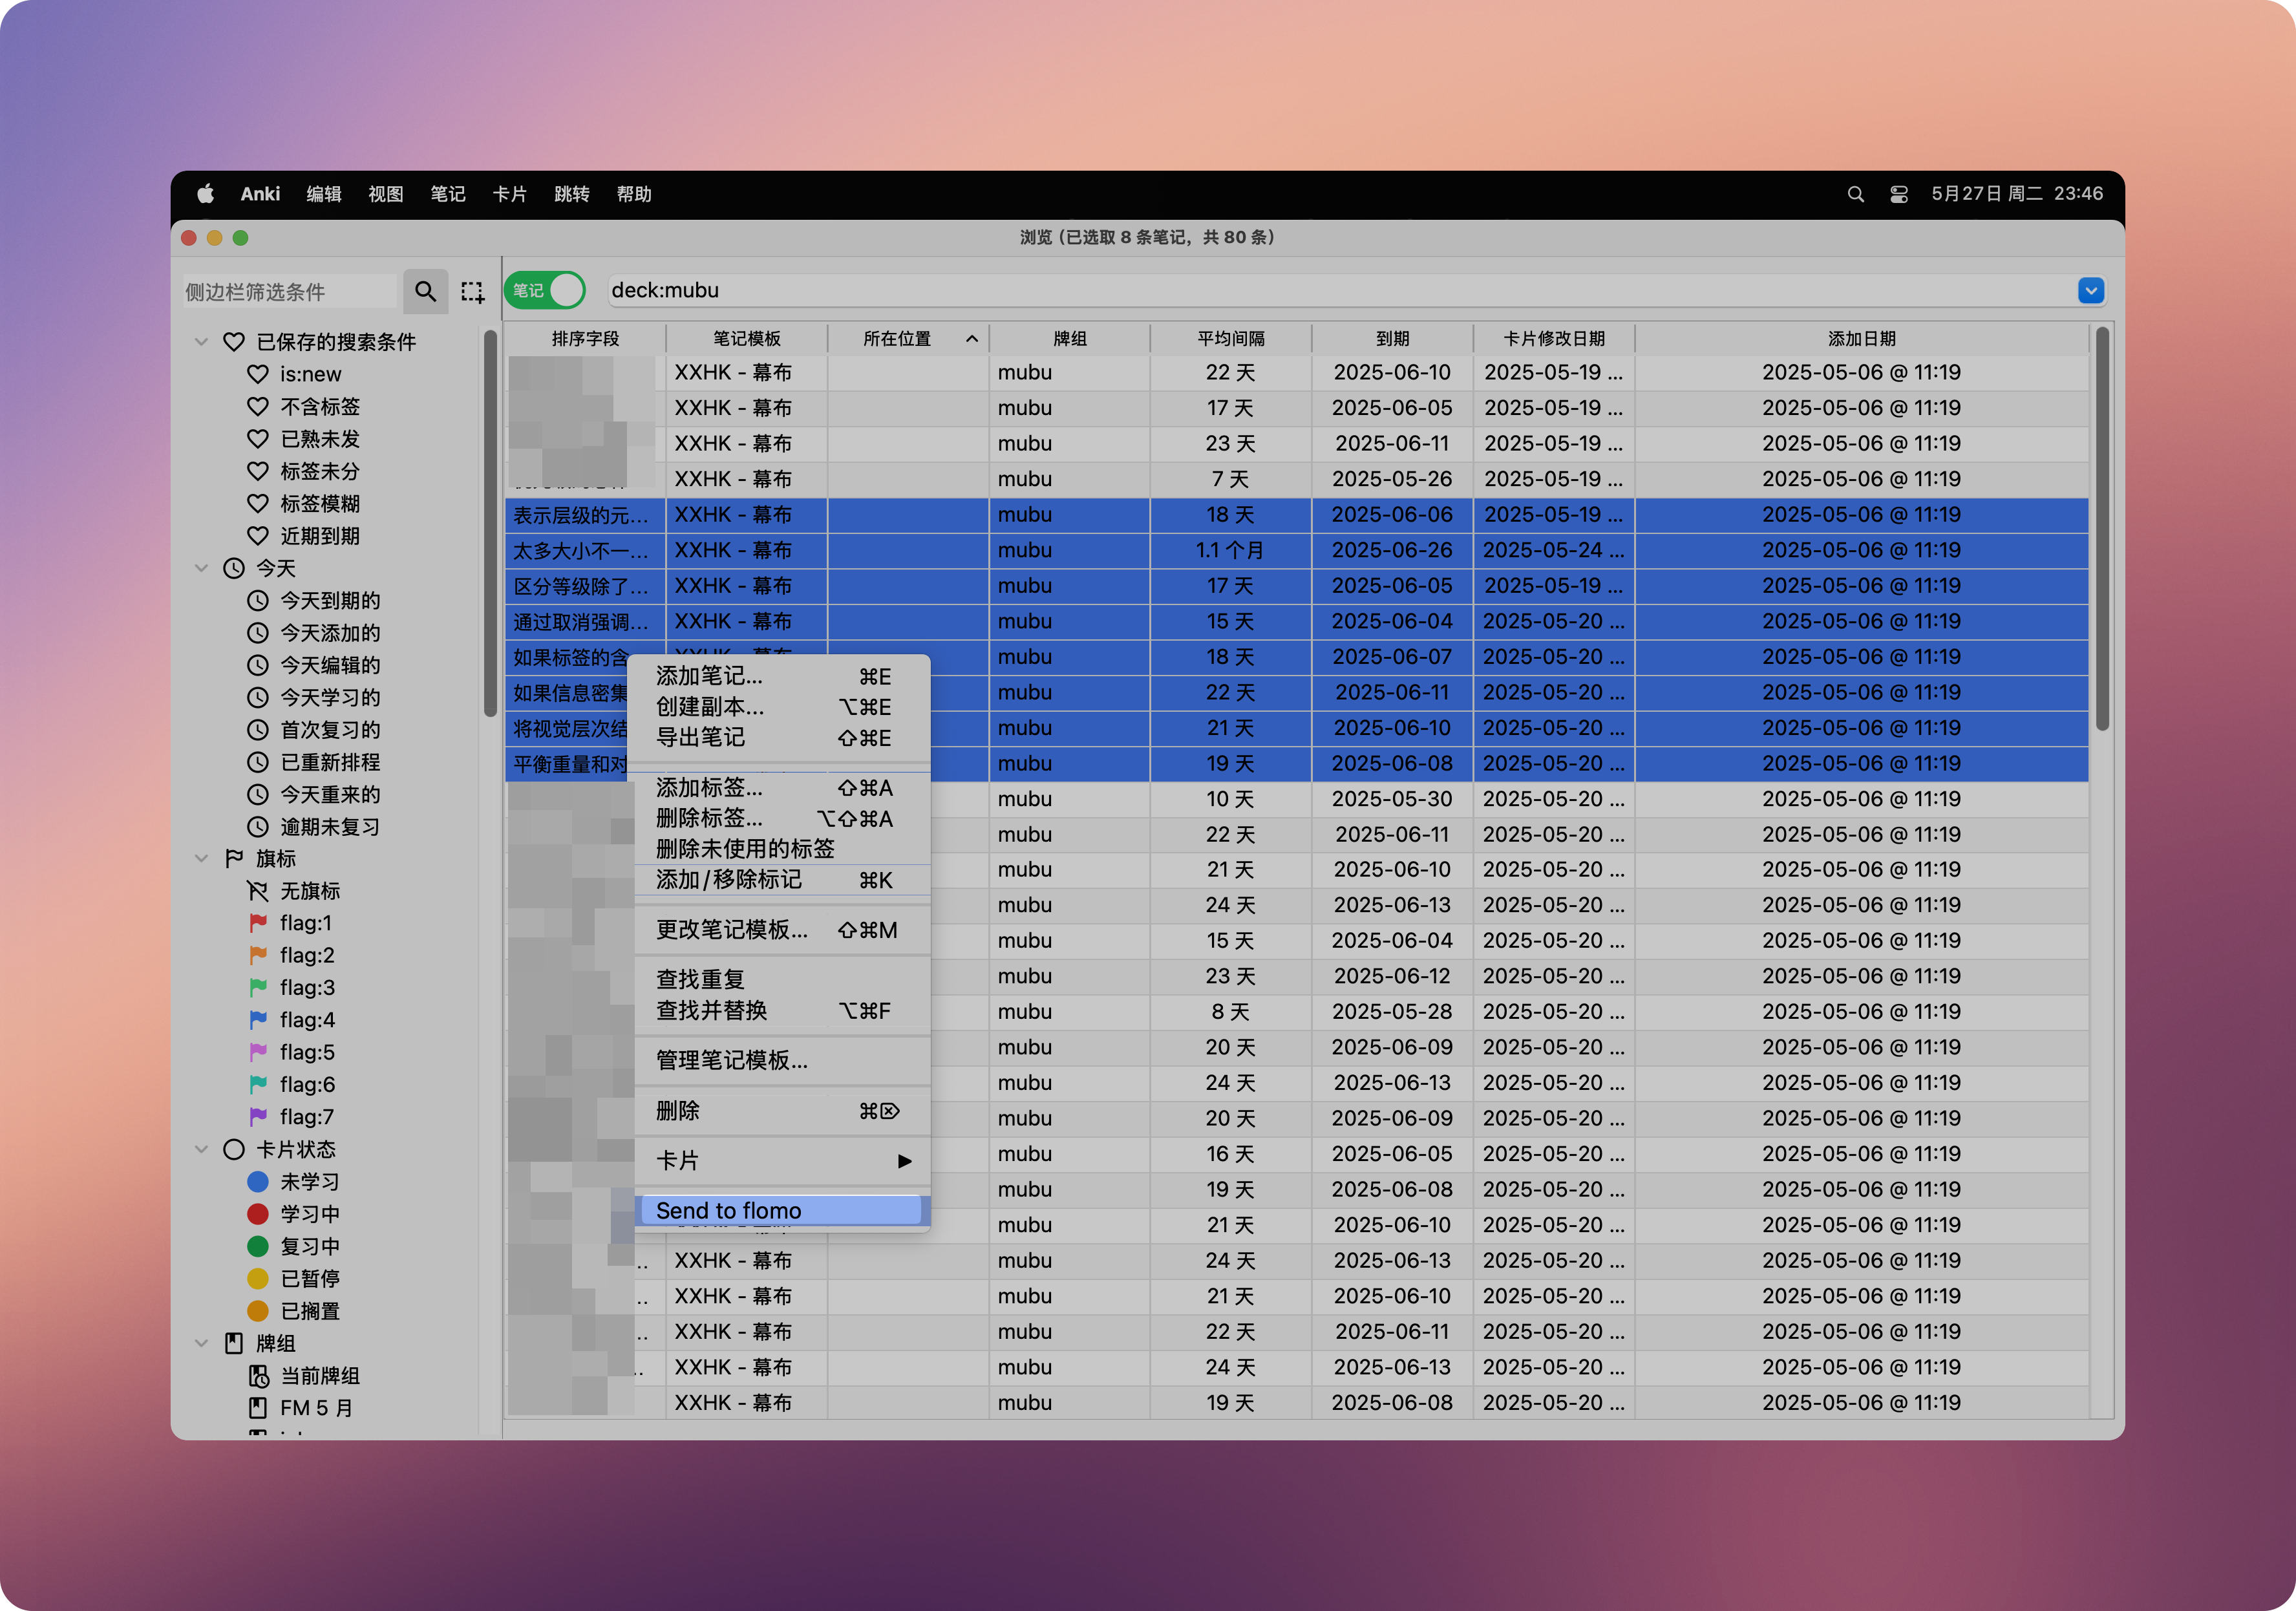Click the heart icon beside is:new

pos(258,374)
